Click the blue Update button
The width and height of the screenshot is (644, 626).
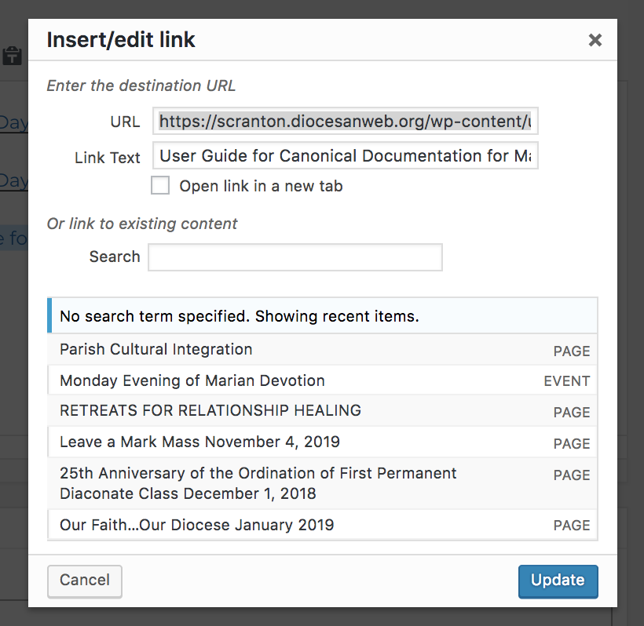click(558, 581)
